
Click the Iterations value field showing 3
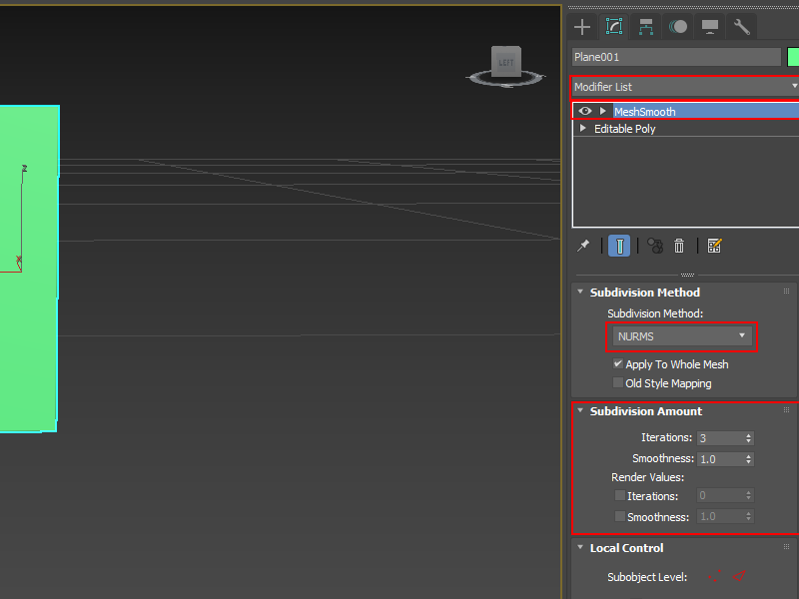(x=720, y=438)
